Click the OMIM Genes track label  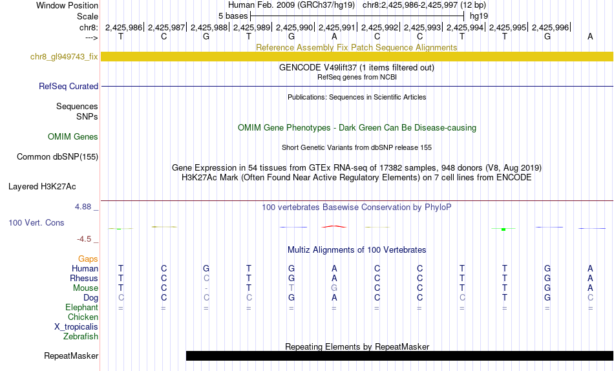pos(73,137)
